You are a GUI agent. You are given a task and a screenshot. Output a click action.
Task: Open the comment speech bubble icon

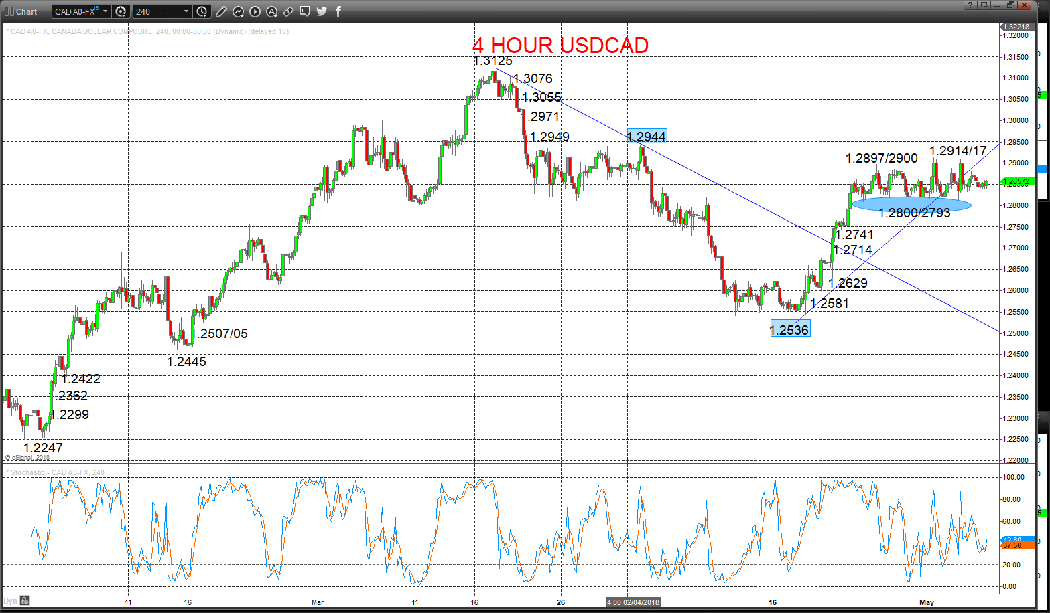pos(305,11)
